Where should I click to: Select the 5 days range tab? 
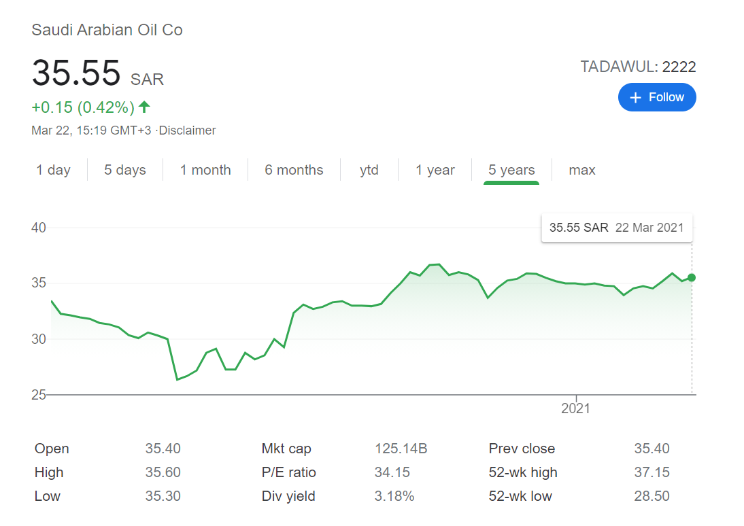click(x=125, y=170)
